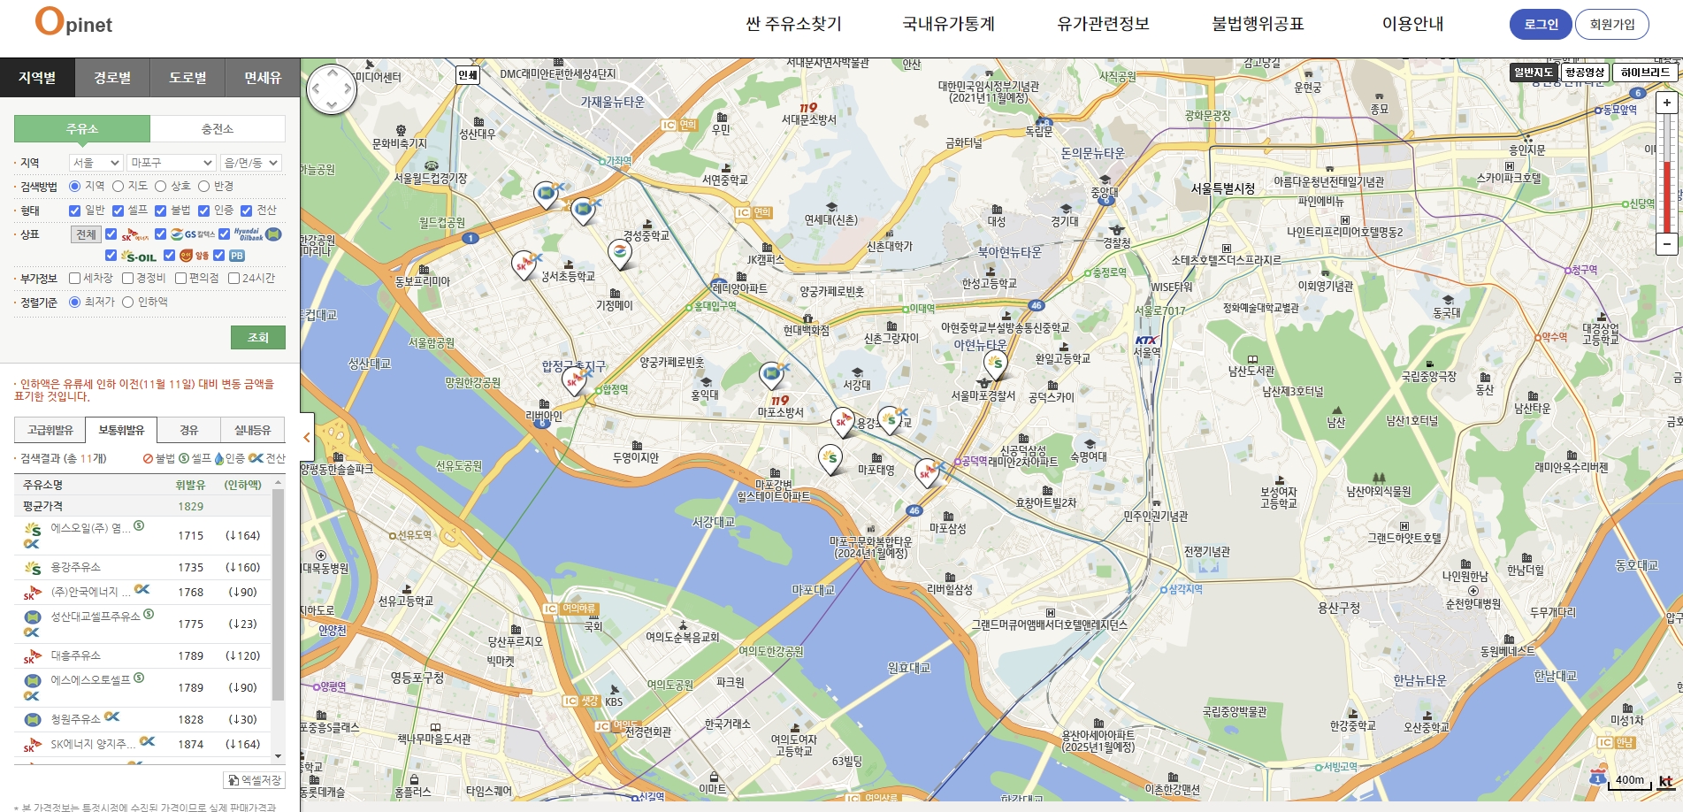Select SK marker left of 용강 label
This screenshot has height=812, width=1683.
[842, 422]
